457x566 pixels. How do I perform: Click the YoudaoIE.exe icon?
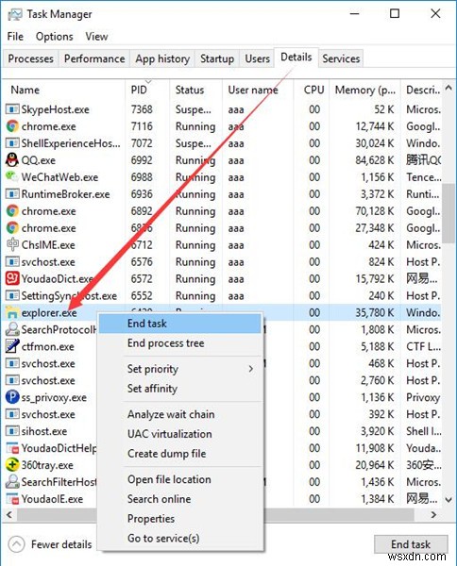pyautogui.click(x=12, y=498)
